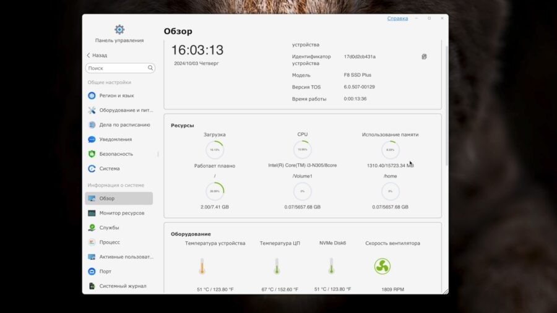Click the /home usage gauge
This screenshot has width=557, height=313.
[x=390, y=191]
